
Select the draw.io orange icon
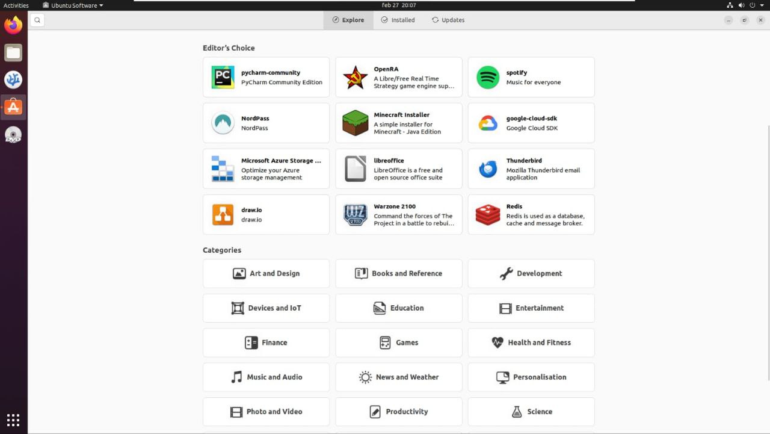[223, 215]
